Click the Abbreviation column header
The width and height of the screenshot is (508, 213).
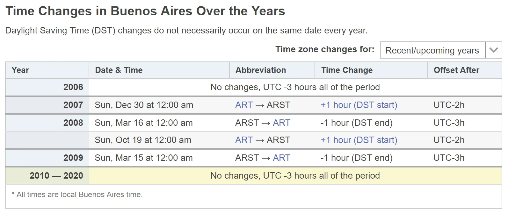[x=272, y=70]
